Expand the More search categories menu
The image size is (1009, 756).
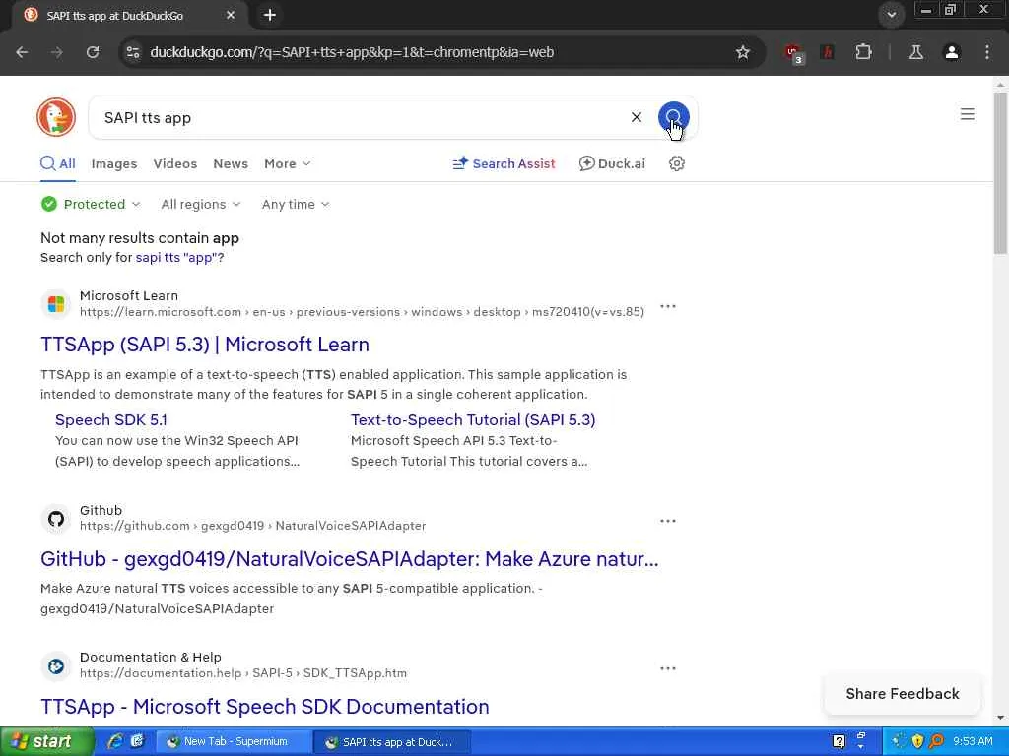pos(287,163)
